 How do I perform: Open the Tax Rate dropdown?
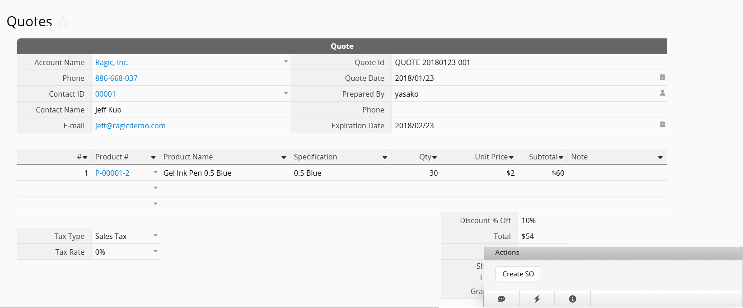coord(155,252)
